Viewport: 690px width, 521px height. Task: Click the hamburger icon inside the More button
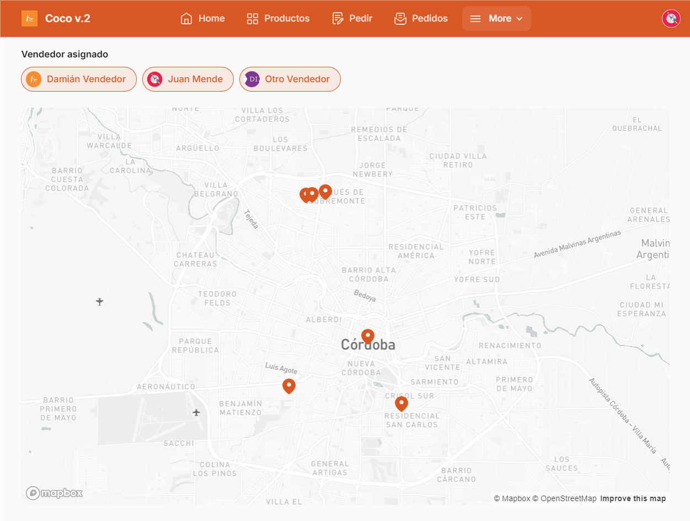[475, 18]
